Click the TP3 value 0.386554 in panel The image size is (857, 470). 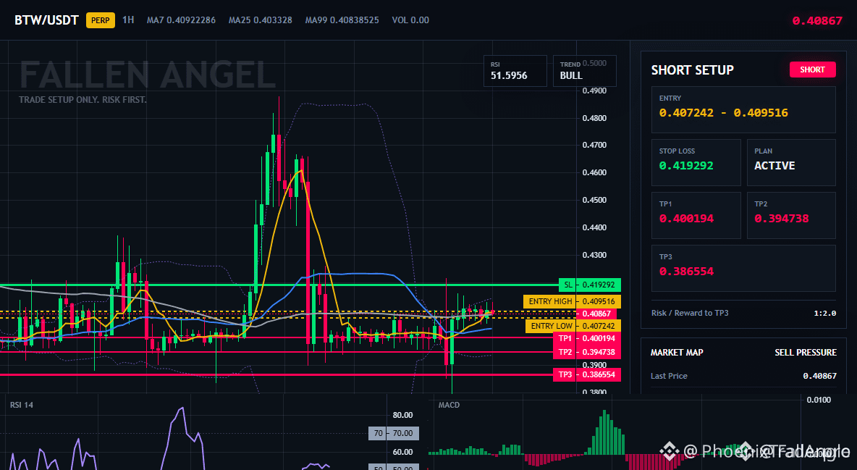click(x=686, y=272)
